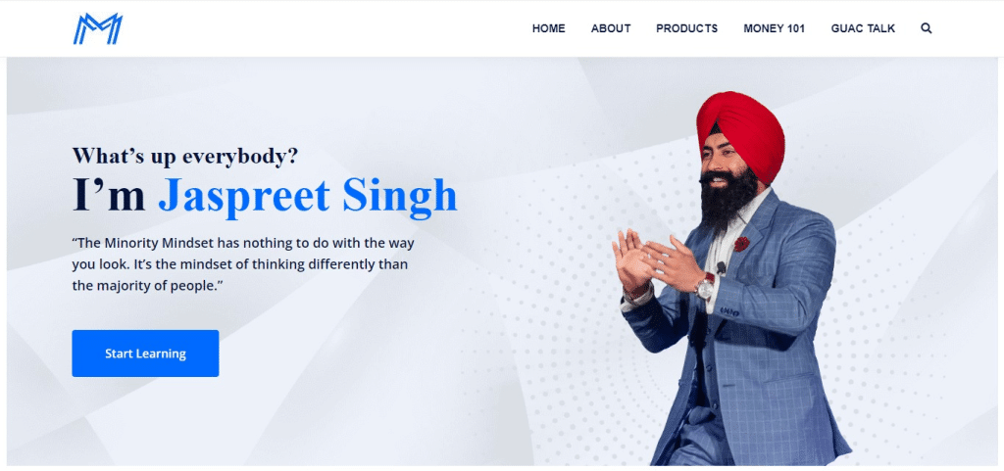Image resolution: width=1004 pixels, height=471 pixels.
Task: Click the empty white header area beside the logo
Action: tap(321, 28)
